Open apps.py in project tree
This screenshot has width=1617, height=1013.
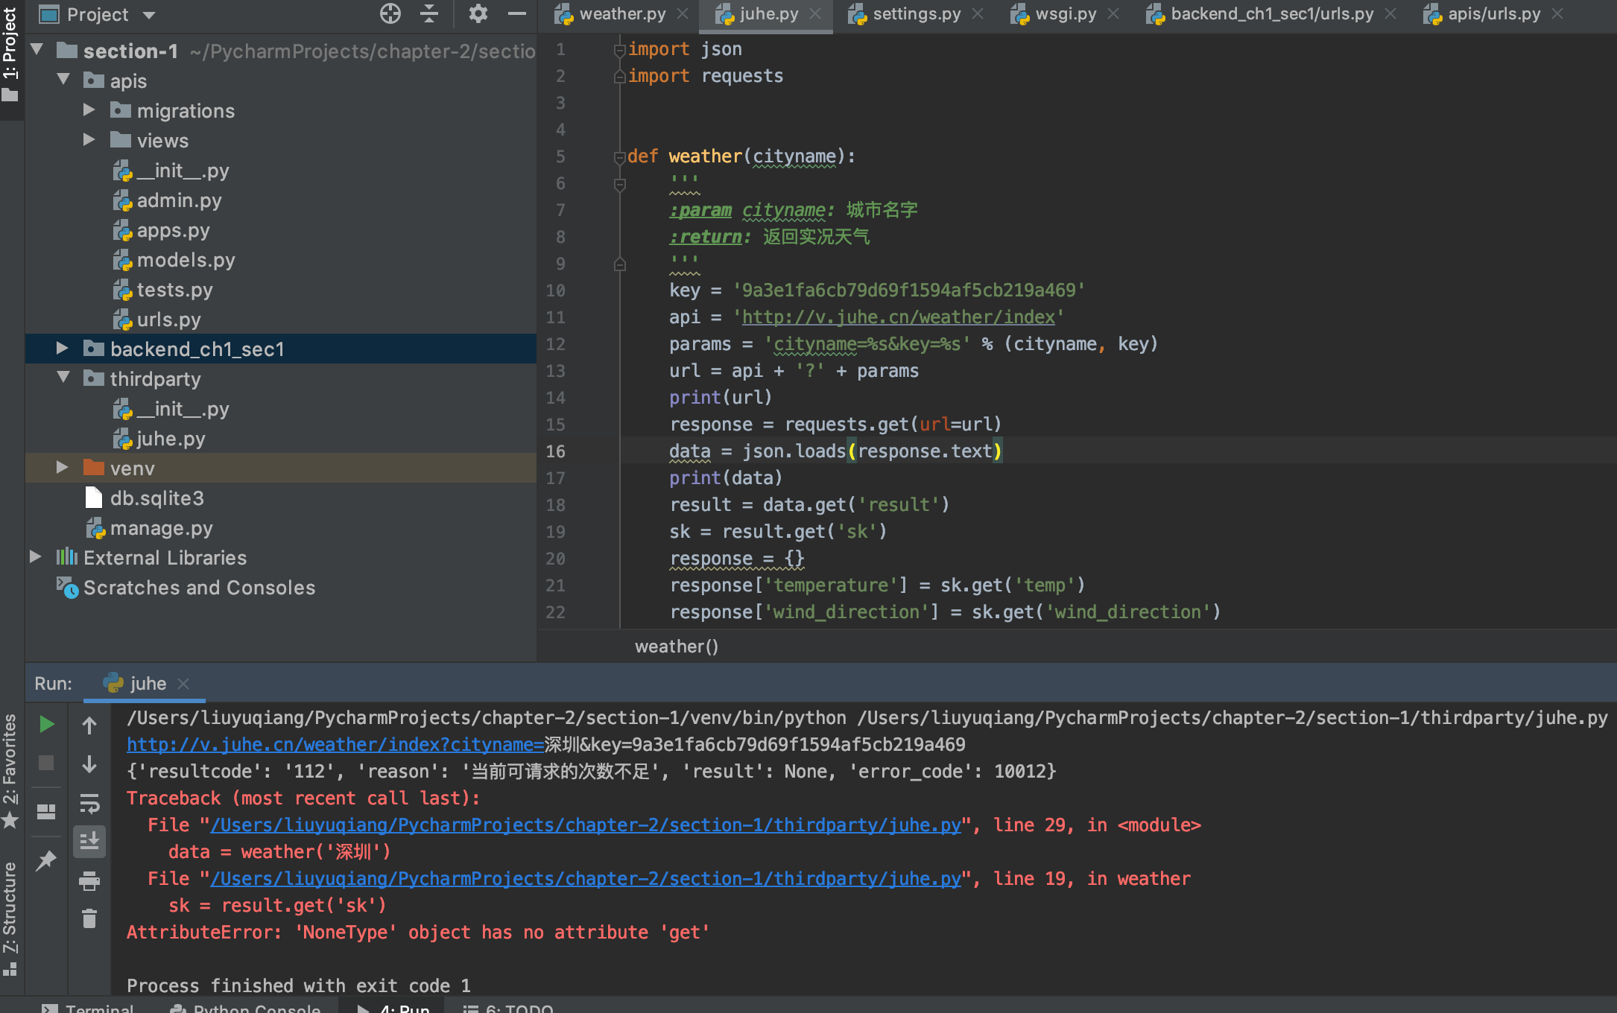(x=173, y=230)
